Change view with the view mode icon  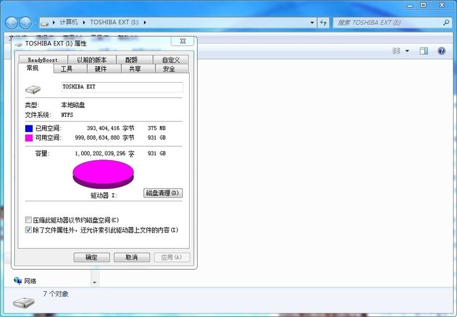(396, 51)
